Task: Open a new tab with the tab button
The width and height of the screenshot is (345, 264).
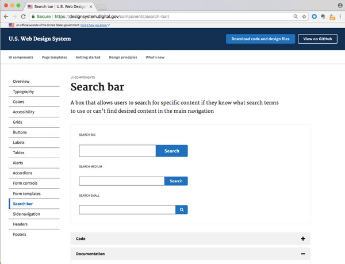Action: 102,7
